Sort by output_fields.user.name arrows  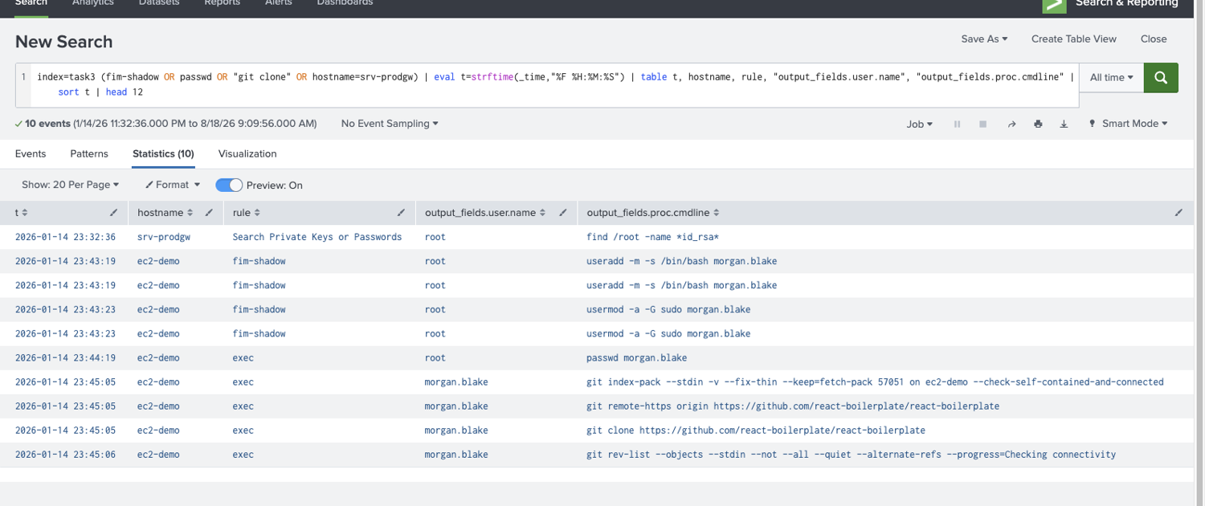click(543, 213)
